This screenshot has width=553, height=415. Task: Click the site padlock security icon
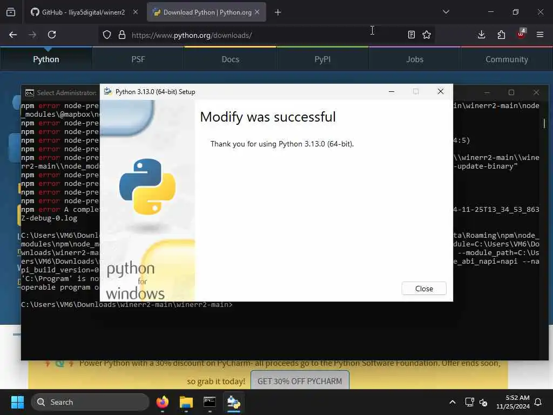click(x=122, y=35)
